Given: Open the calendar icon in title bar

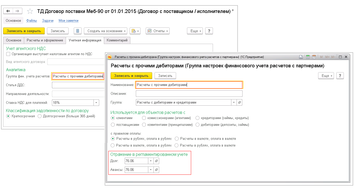Looking at the screenshot, I should (x=314, y=57).
